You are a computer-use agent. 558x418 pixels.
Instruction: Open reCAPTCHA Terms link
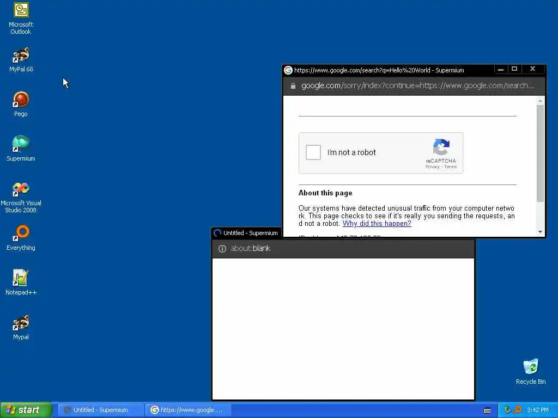click(450, 167)
